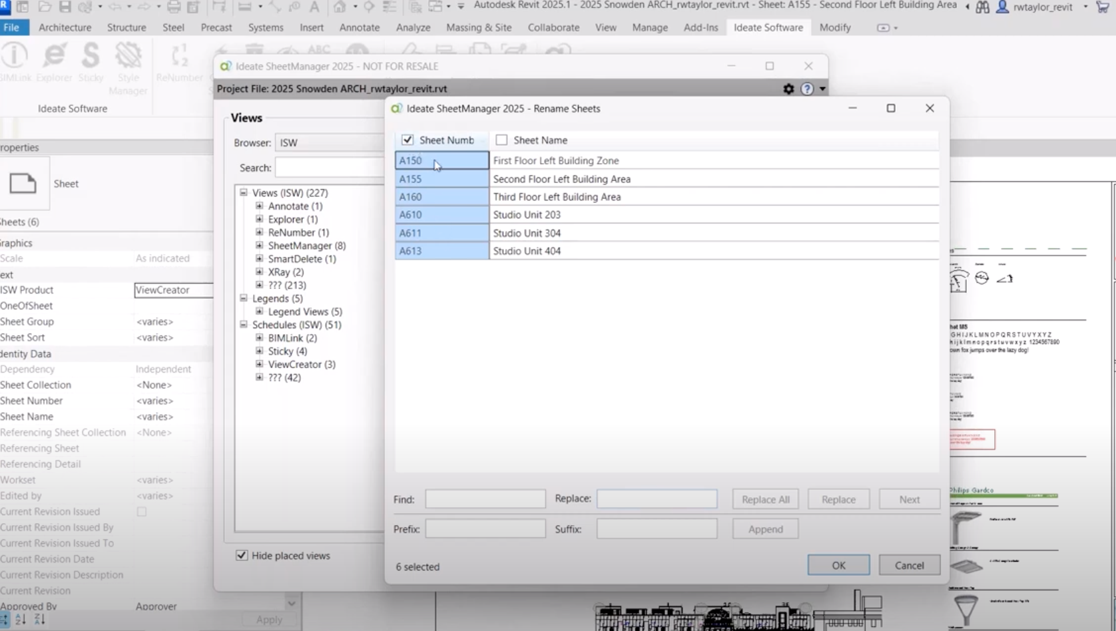Collapse the Legends (5) node
This screenshot has height=631, width=1116.
pos(244,298)
